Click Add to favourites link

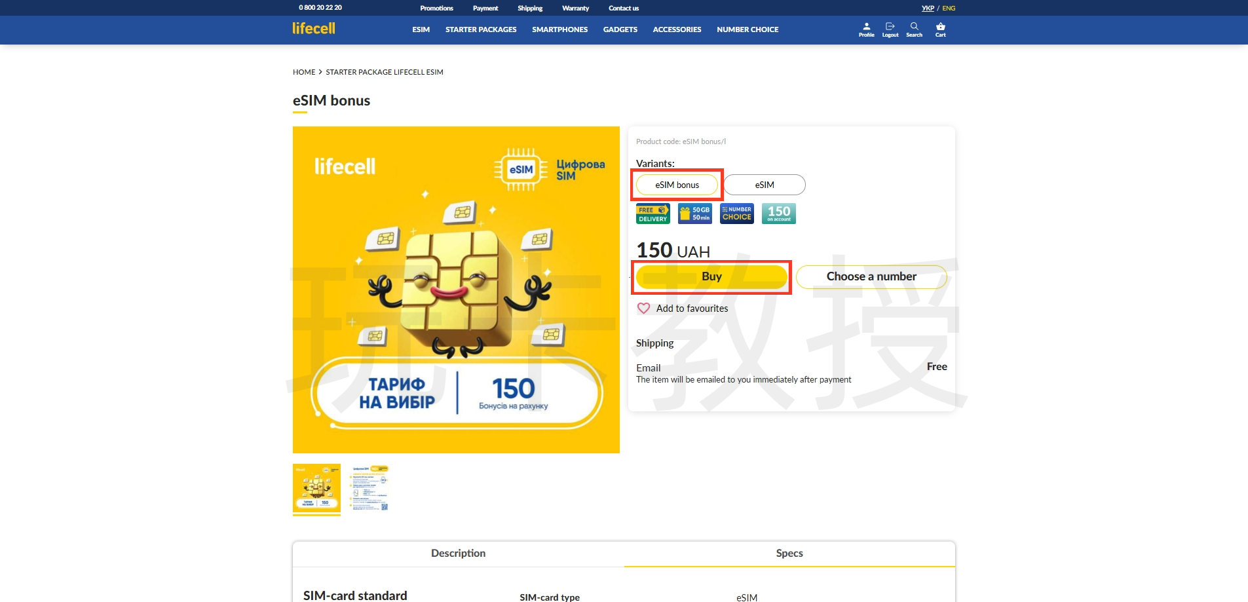tap(692, 309)
